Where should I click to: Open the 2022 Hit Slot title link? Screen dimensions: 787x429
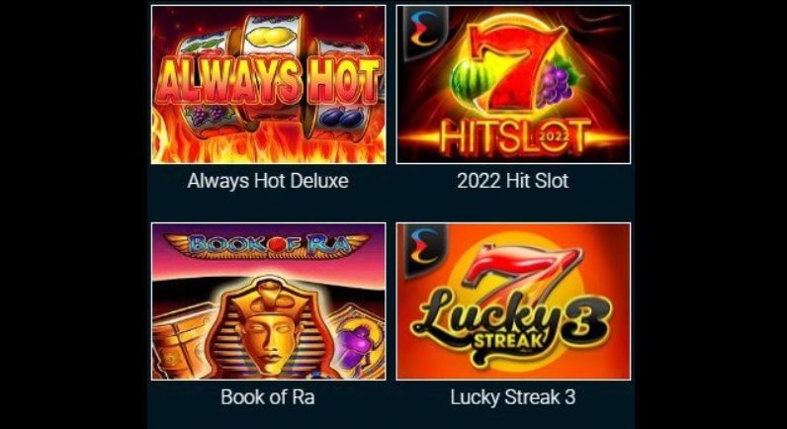point(512,181)
